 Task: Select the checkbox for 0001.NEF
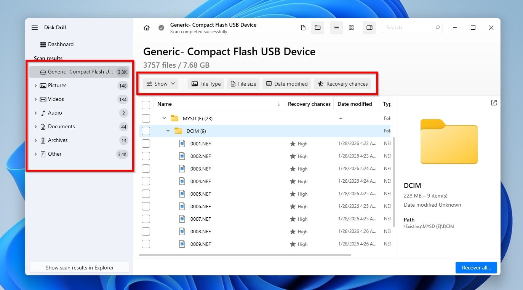point(146,143)
